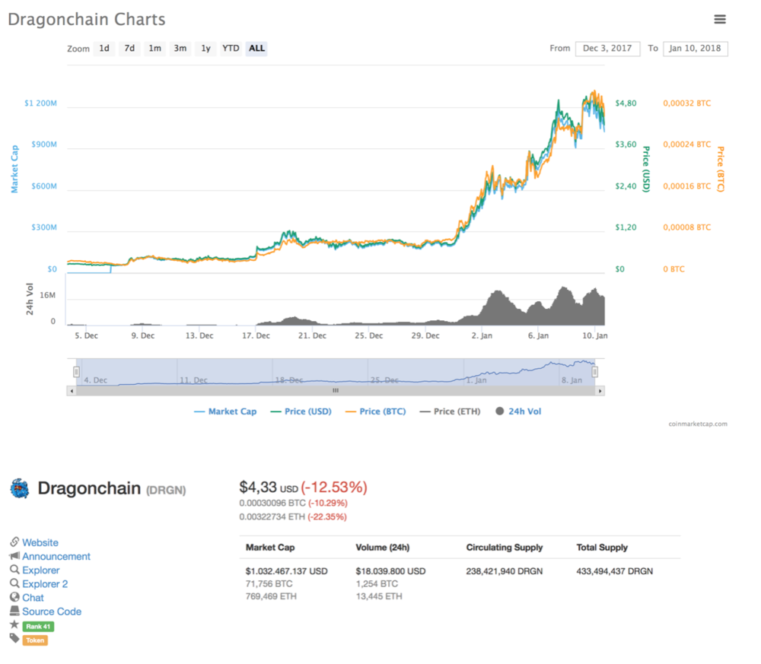
Task: Click the Circulating Supply column header
Action: (505, 547)
